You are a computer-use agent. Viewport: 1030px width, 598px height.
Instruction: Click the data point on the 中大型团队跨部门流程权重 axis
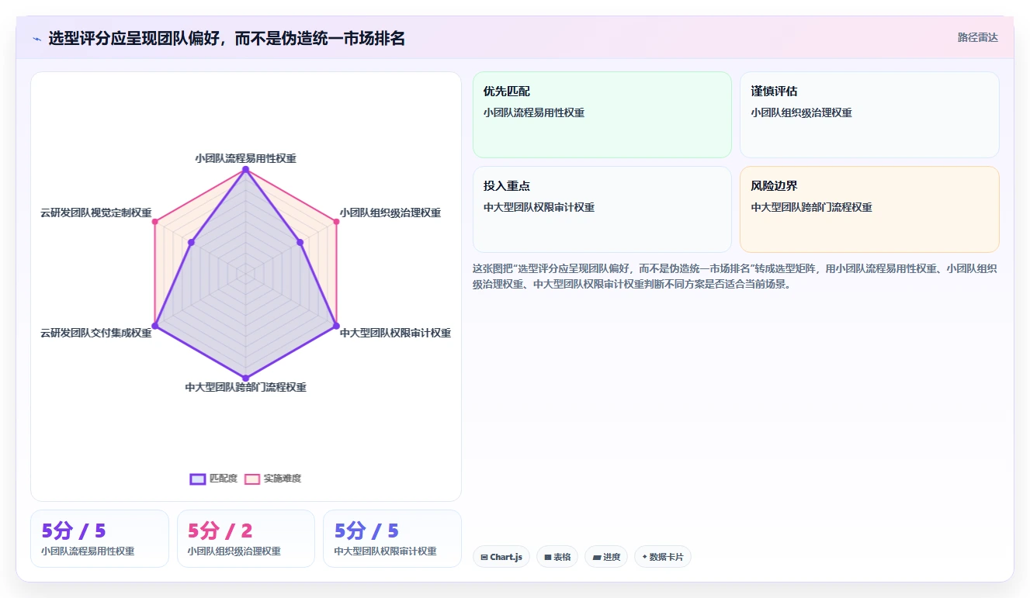[245, 378]
